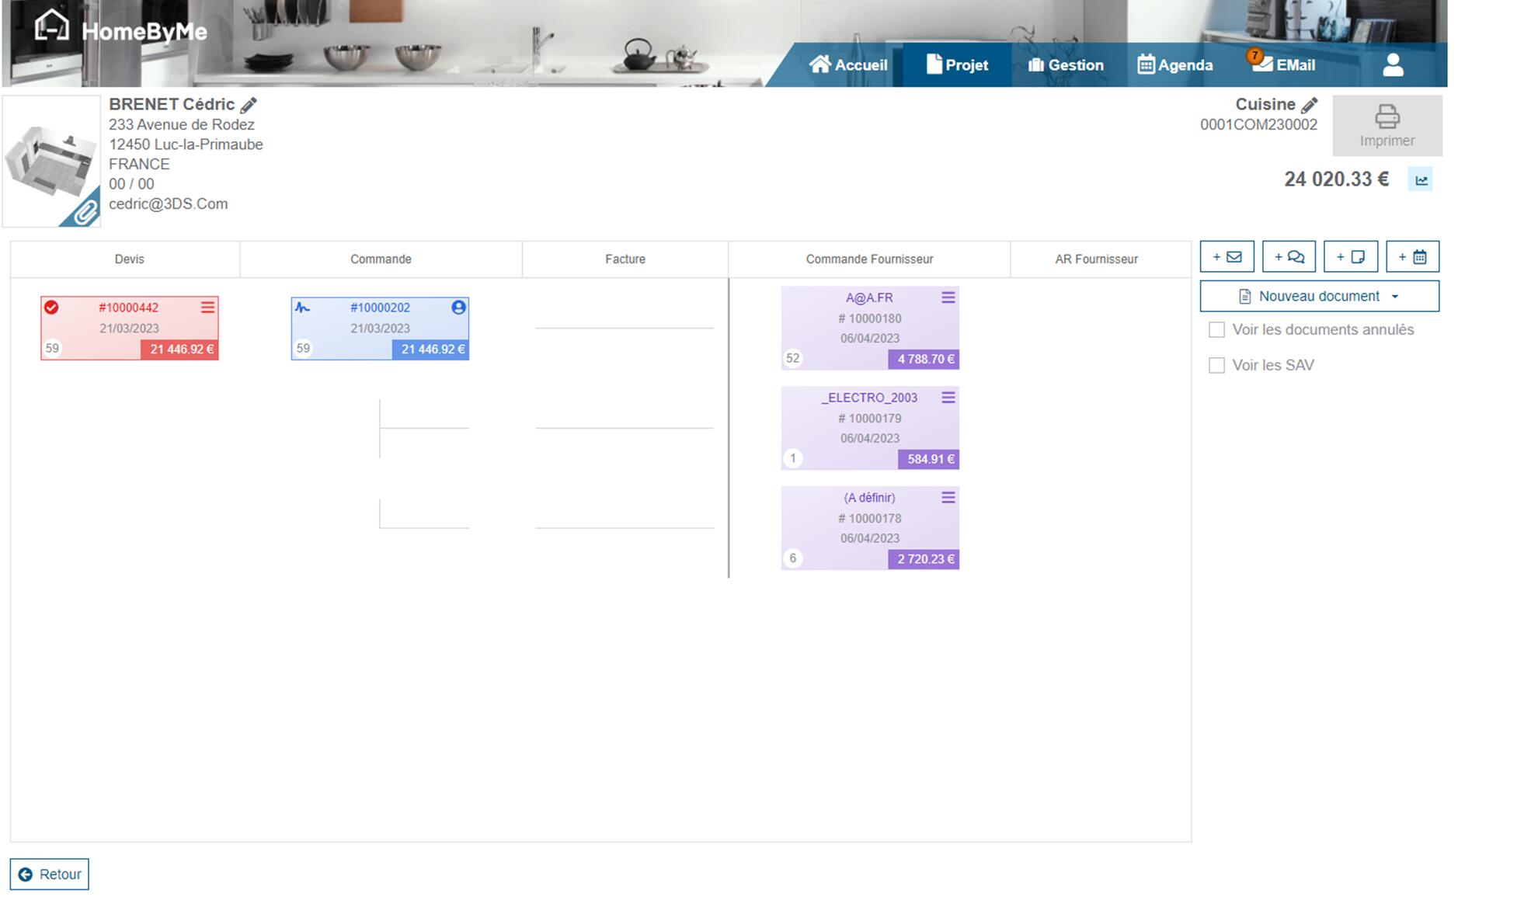This screenshot has width=1538, height=897.
Task: Add a new comment with chat bubbles button
Action: point(1289,257)
